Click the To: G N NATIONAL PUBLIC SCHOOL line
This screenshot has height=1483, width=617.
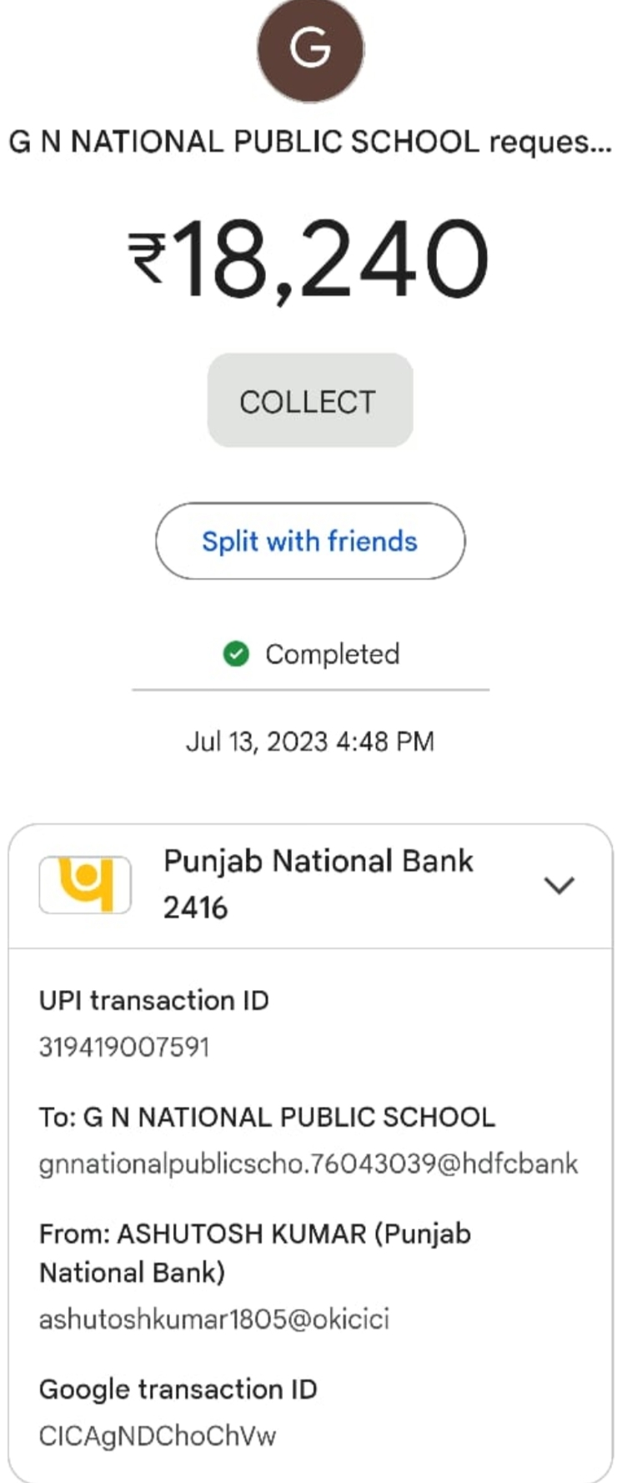[x=267, y=1117]
